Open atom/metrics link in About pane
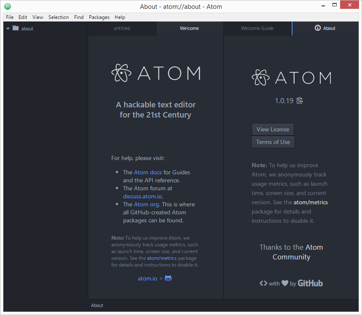 click(311, 202)
